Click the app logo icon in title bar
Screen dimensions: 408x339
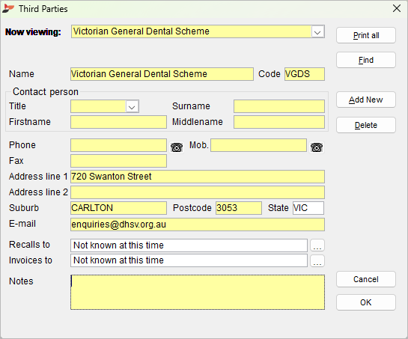pyautogui.click(x=8, y=8)
